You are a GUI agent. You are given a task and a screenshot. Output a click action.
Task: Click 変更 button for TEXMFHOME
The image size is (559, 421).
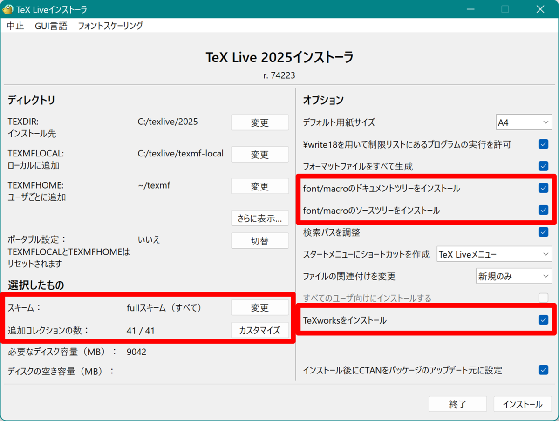260,186
